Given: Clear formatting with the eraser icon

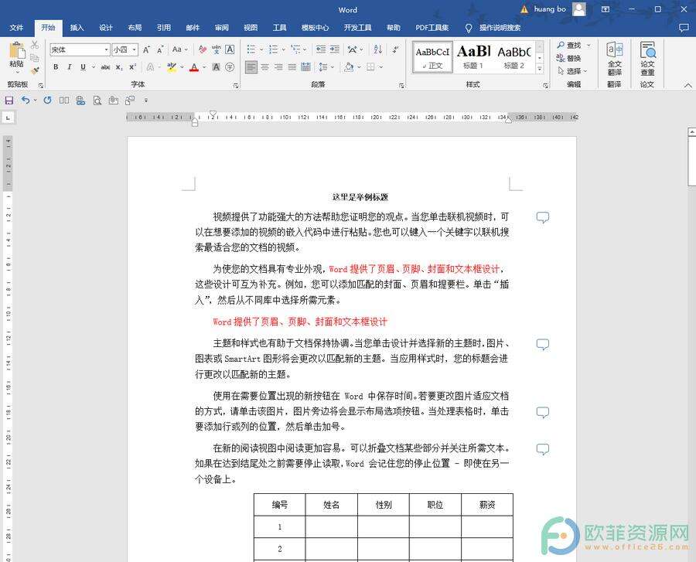Looking at the screenshot, I should coord(203,49).
